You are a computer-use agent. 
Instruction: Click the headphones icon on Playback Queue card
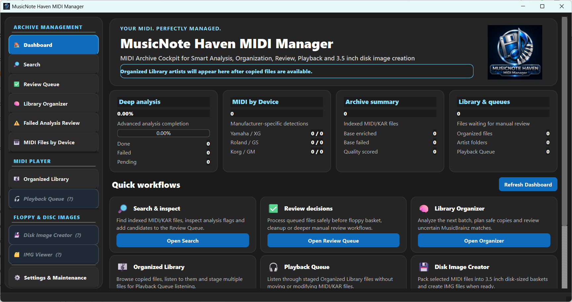click(x=273, y=267)
